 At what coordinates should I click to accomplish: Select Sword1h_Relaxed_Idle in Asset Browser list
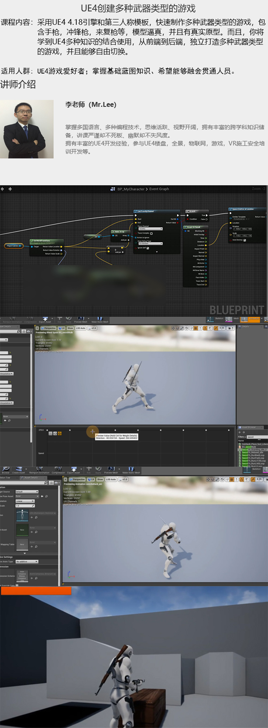[253, 452]
